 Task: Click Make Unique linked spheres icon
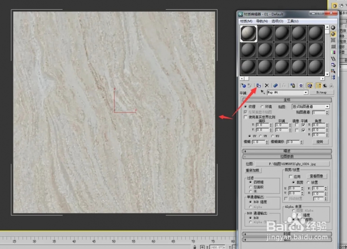click(x=275, y=86)
